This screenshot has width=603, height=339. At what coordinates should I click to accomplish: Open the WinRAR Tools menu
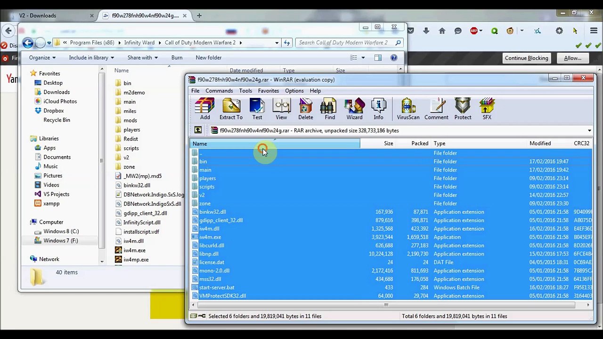tap(245, 91)
